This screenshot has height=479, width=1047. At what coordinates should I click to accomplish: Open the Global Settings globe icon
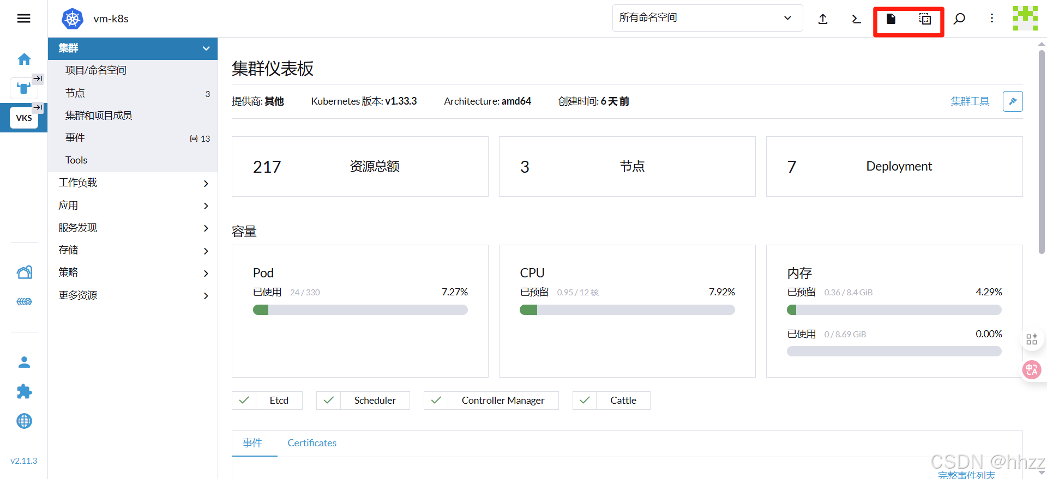24,421
